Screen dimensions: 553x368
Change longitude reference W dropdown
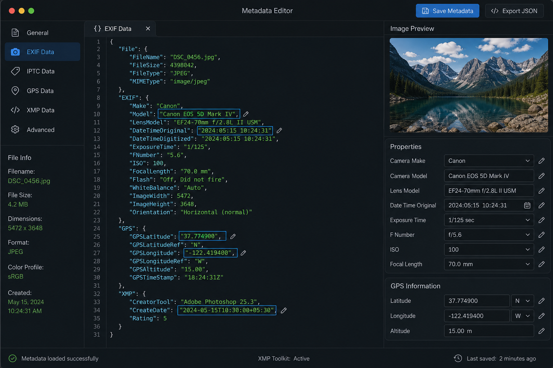point(522,316)
